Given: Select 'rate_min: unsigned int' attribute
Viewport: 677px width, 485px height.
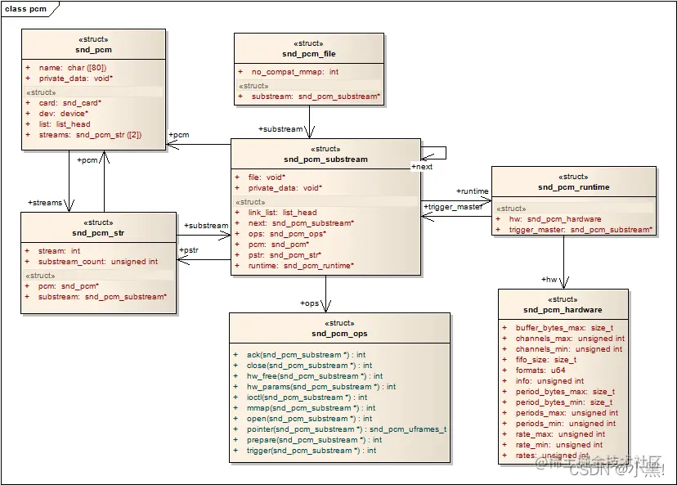Looking at the screenshot, I should pyautogui.click(x=558, y=445).
